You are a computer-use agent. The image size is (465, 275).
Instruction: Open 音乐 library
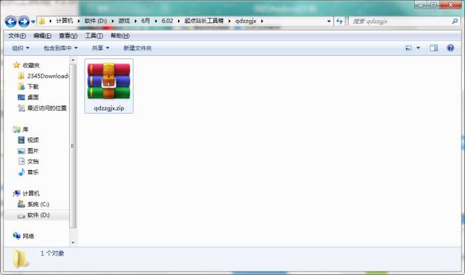(33, 172)
